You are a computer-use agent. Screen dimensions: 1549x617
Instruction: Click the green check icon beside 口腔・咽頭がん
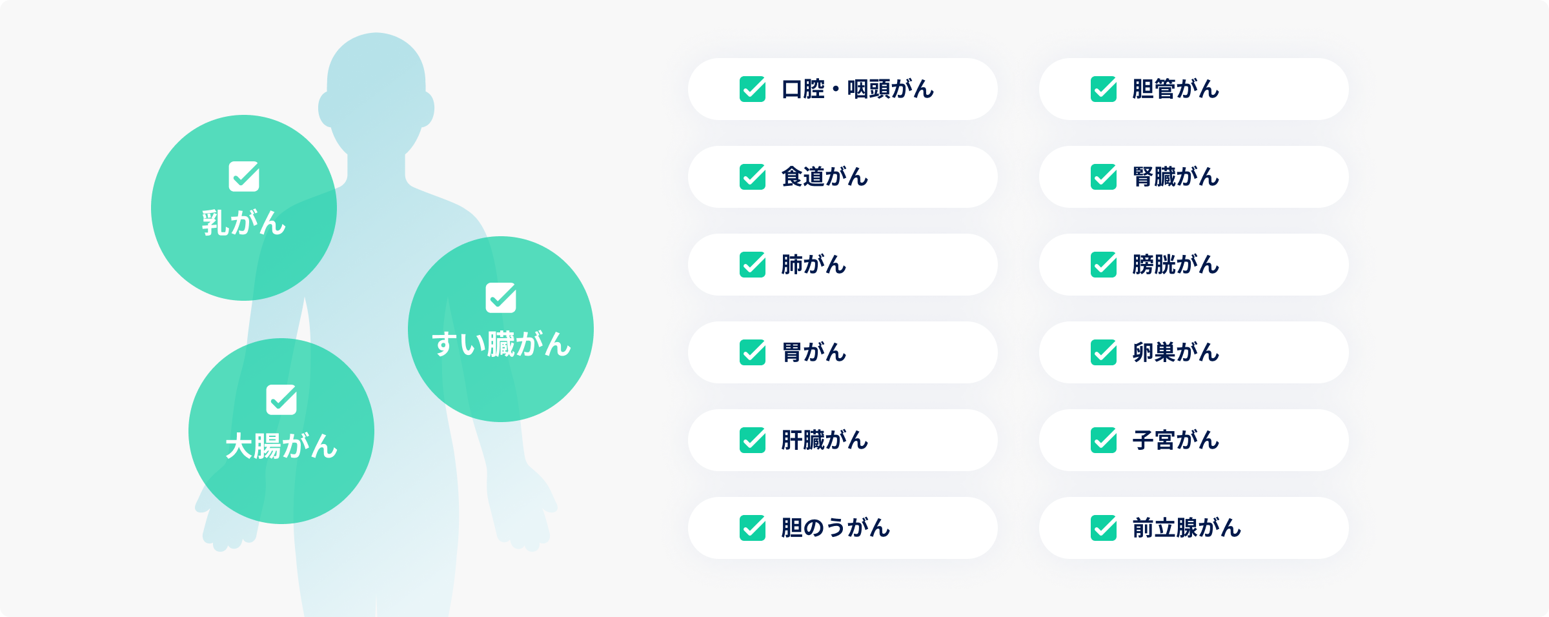coord(753,89)
